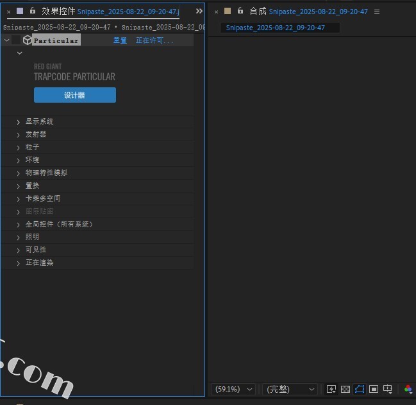Click the Particular cube icon

tap(27, 40)
